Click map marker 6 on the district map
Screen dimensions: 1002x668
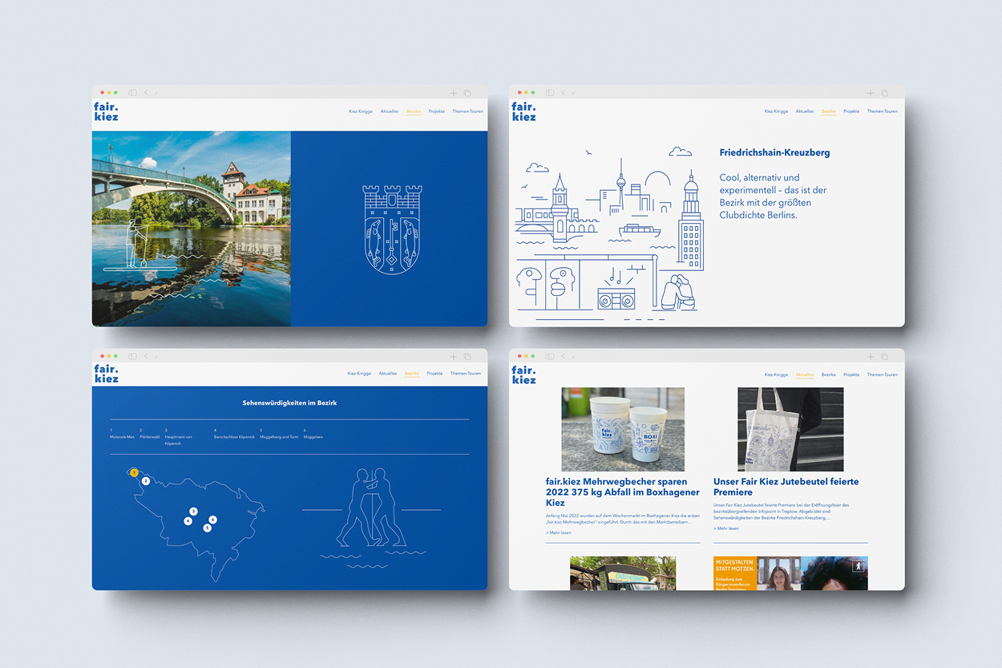pyautogui.click(x=212, y=520)
